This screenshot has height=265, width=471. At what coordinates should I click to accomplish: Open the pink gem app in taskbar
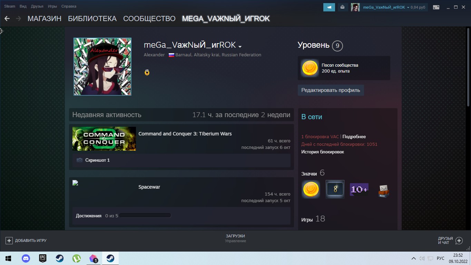tap(94, 258)
